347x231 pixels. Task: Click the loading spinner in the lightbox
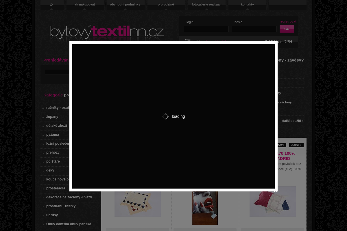pos(165,116)
